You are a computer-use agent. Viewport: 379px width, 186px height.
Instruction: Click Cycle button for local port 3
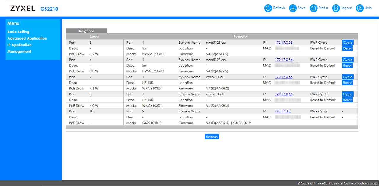[x=348, y=43]
